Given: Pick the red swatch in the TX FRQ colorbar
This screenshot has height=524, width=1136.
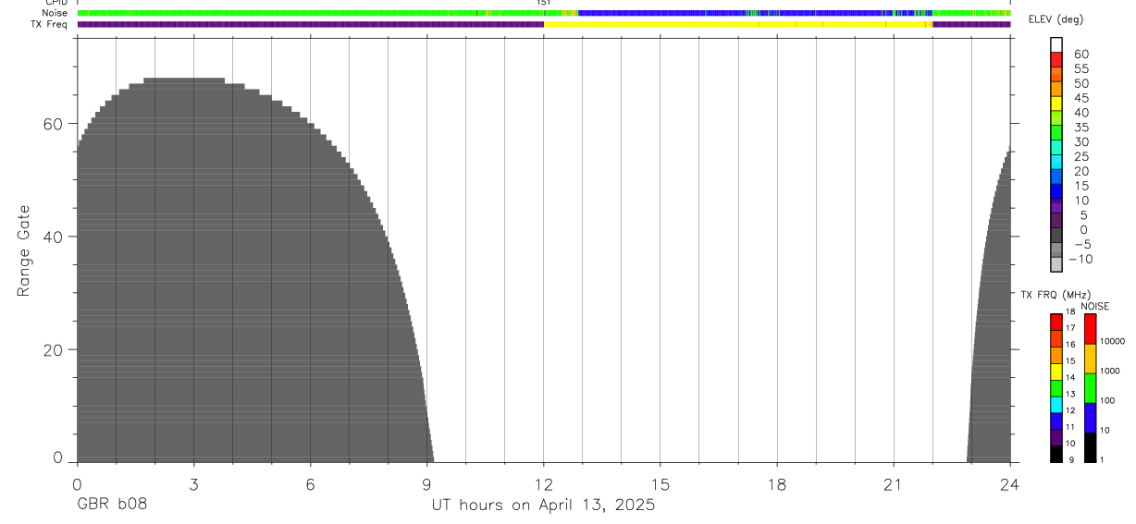Looking at the screenshot, I should (x=1056, y=322).
